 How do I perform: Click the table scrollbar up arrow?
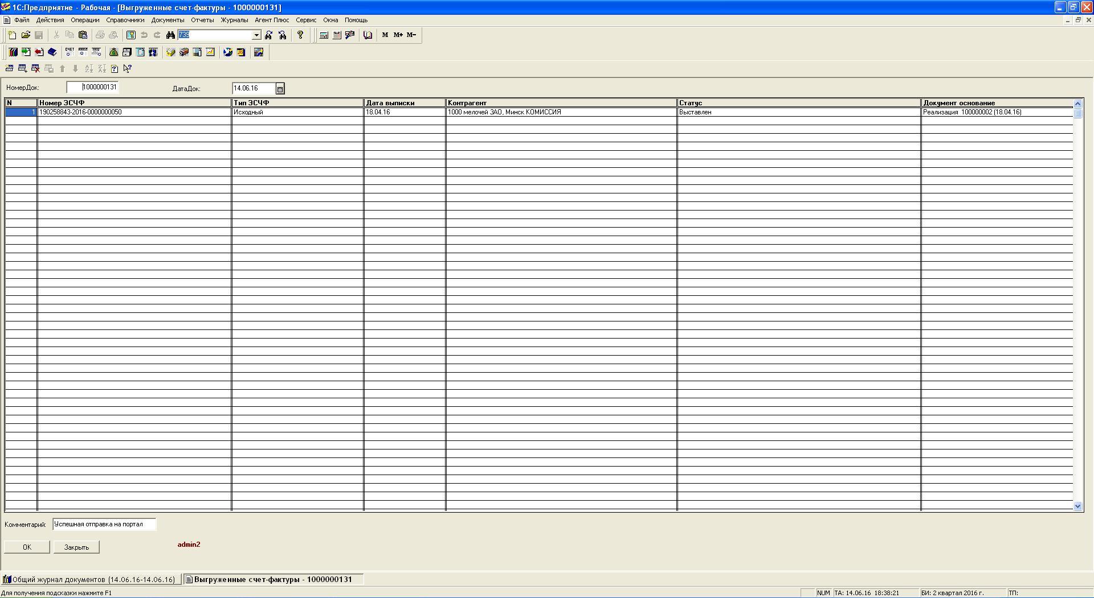pos(1077,104)
